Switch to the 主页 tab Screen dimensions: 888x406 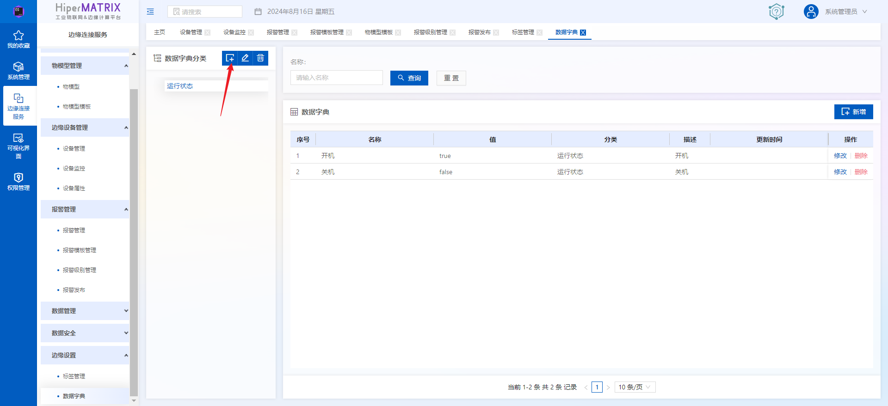160,32
